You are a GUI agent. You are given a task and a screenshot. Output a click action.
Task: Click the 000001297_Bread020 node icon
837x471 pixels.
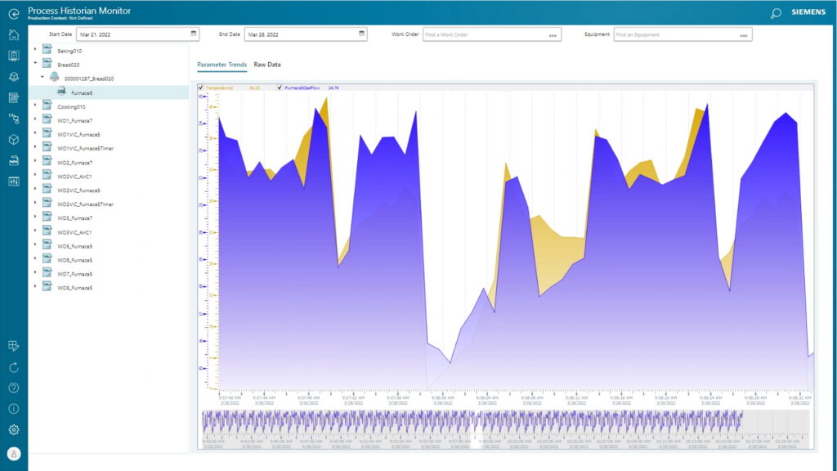(x=55, y=78)
